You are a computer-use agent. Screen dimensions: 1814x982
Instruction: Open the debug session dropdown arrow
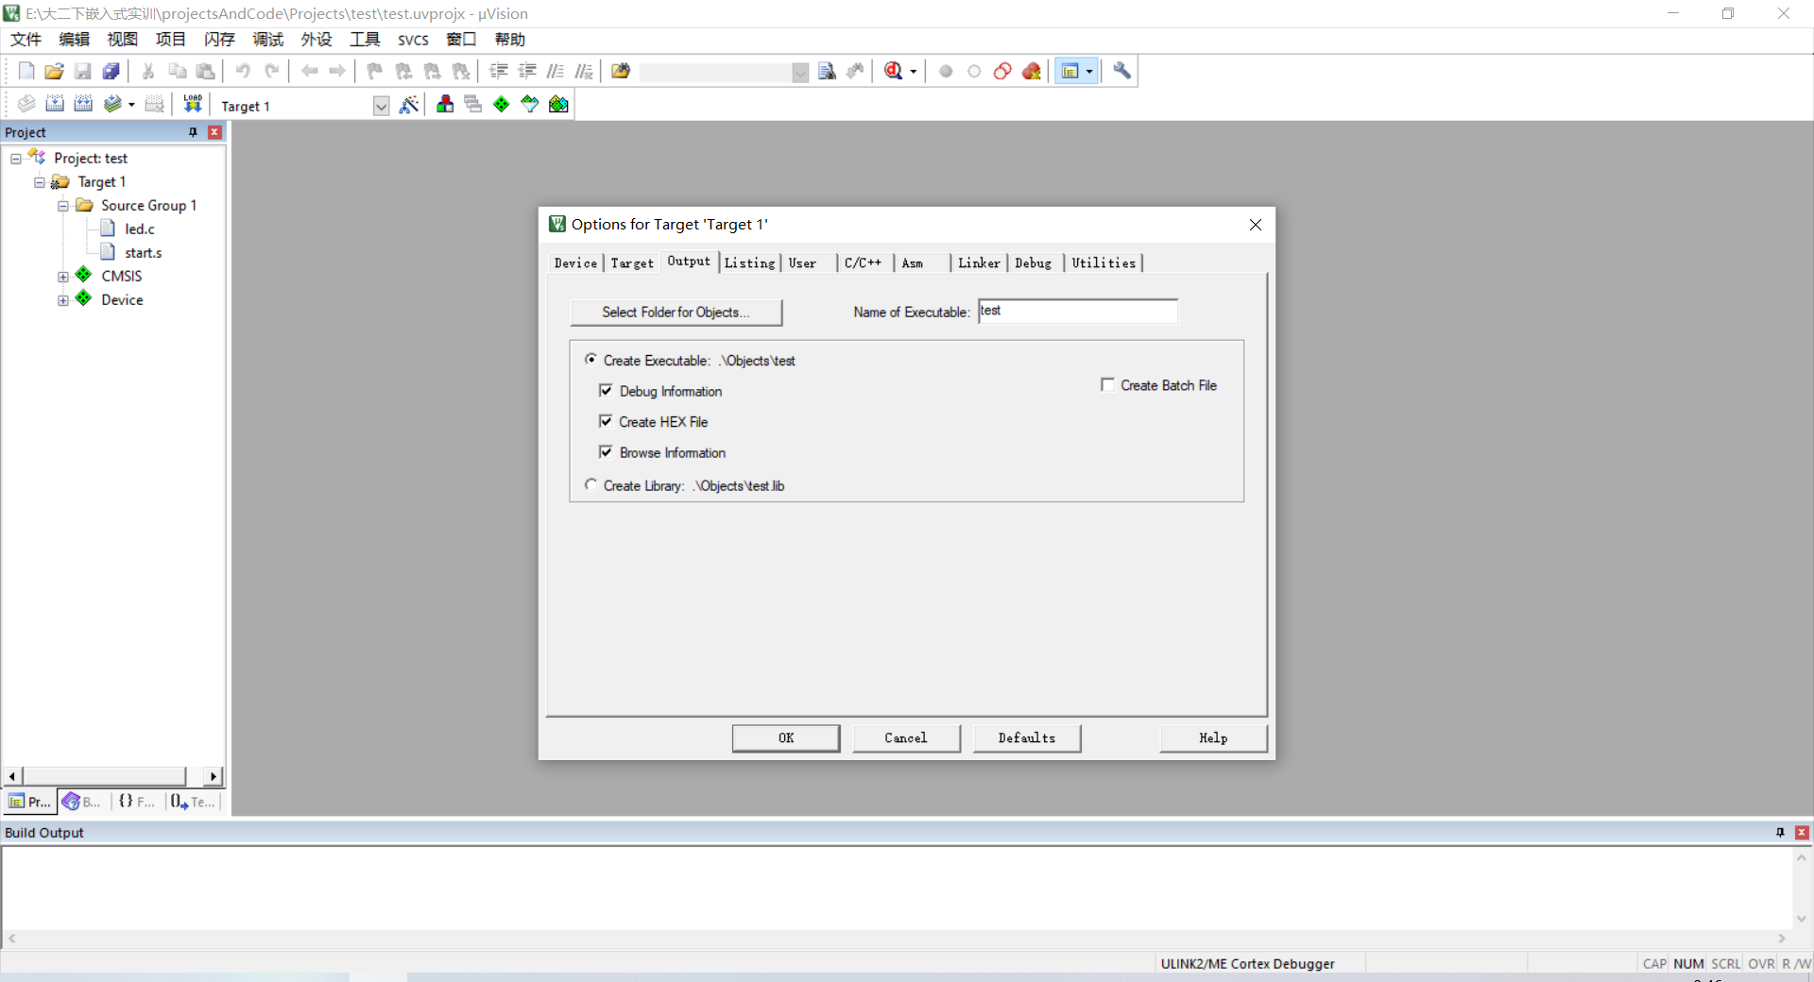click(x=913, y=72)
